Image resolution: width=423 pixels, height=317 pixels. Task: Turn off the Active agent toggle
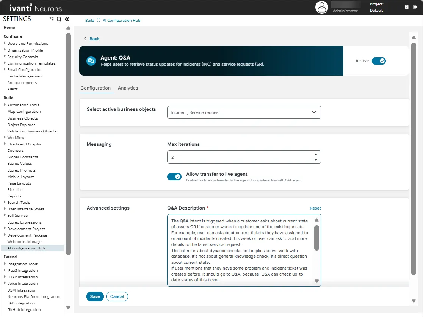pyautogui.click(x=379, y=61)
